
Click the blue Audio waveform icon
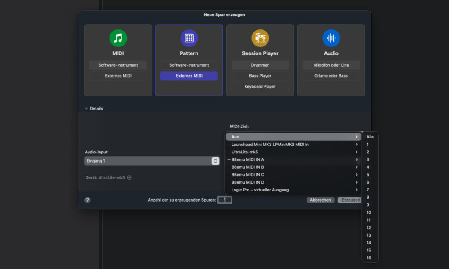[x=331, y=38]
